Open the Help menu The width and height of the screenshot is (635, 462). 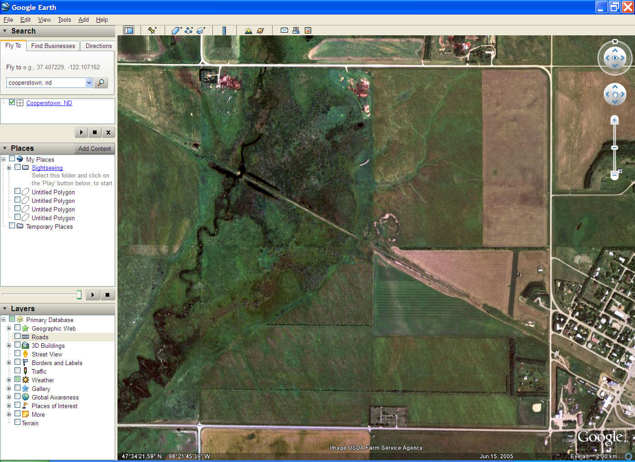pos(102,19)
